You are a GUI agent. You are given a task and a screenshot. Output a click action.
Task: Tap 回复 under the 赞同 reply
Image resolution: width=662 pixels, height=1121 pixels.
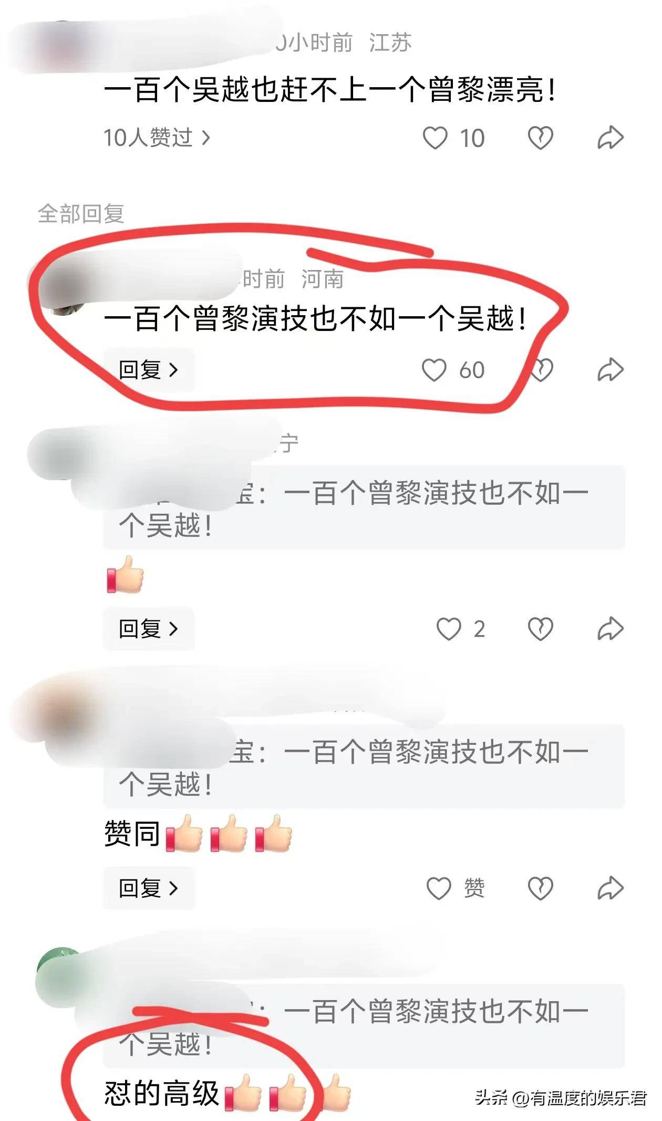tap(149, 888)
